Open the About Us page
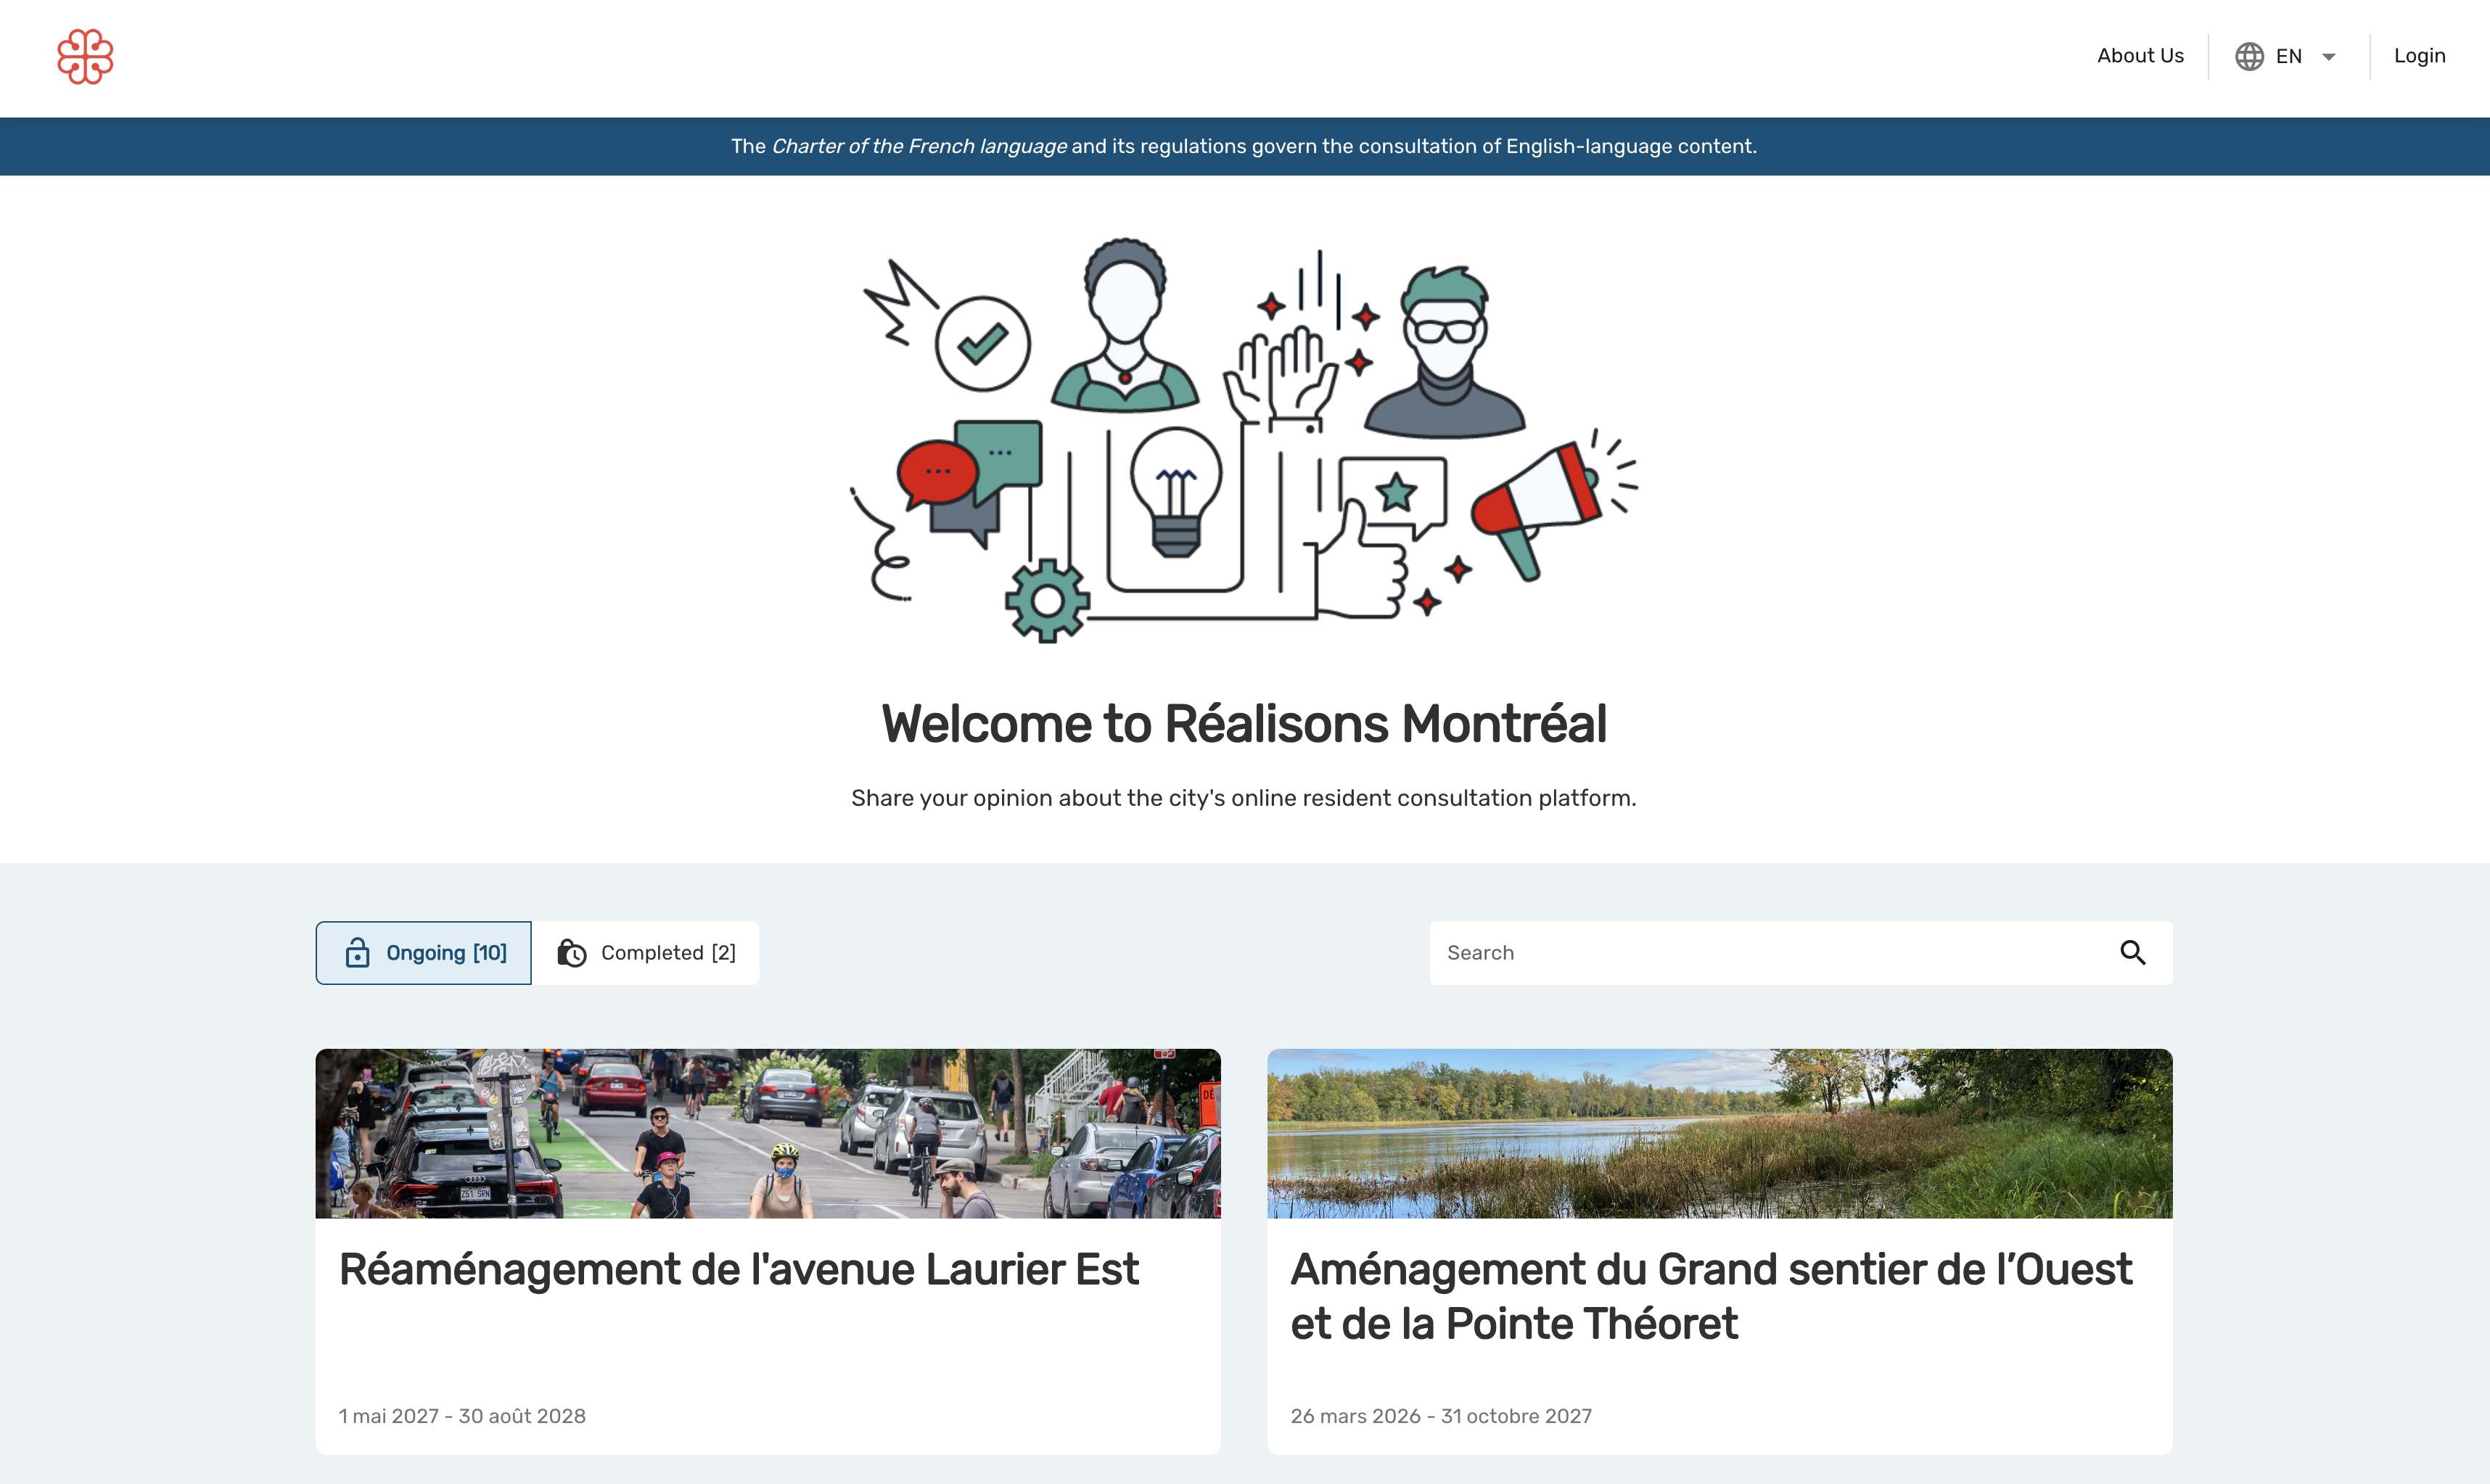Image resolution: width=2490 pixels, height=1484 pixels. [2140, 56]
